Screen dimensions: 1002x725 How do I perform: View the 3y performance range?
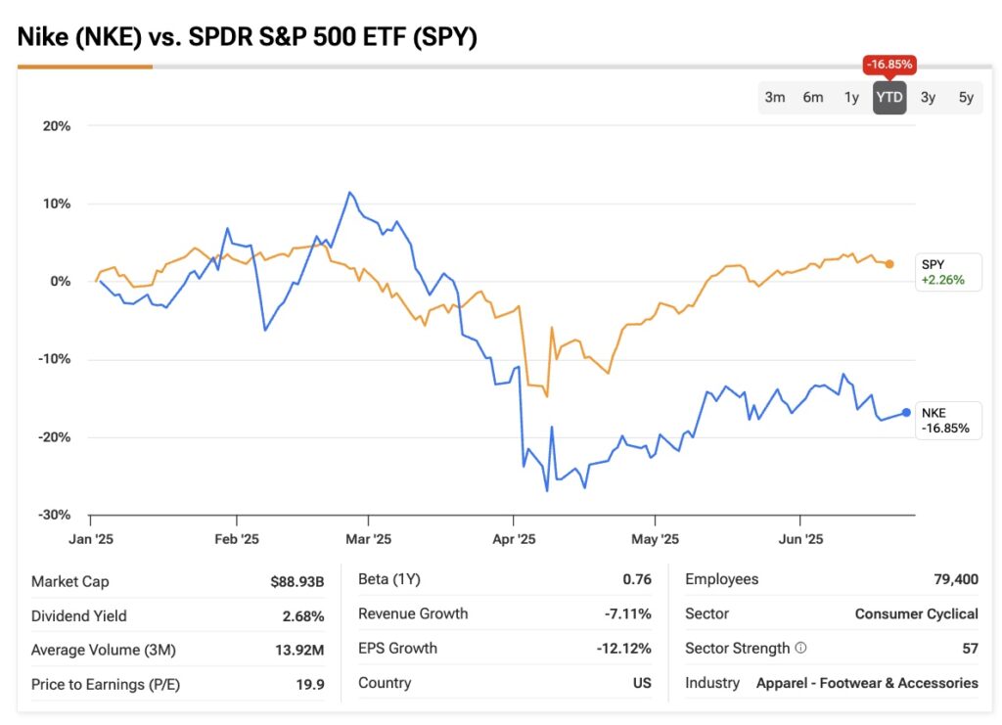[928, 97]
